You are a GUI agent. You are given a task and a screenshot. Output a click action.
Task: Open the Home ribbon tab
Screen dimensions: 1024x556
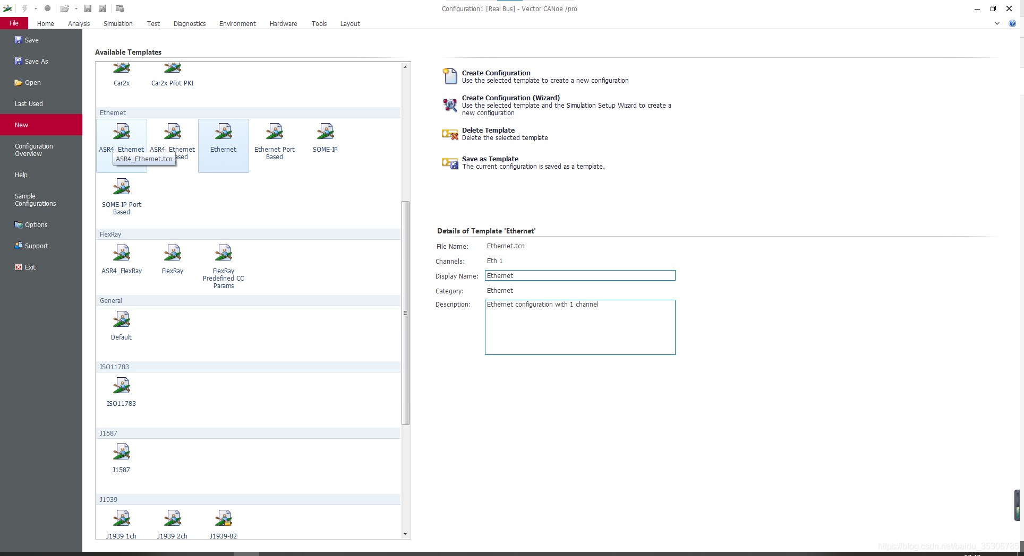(x=46, y=23)
